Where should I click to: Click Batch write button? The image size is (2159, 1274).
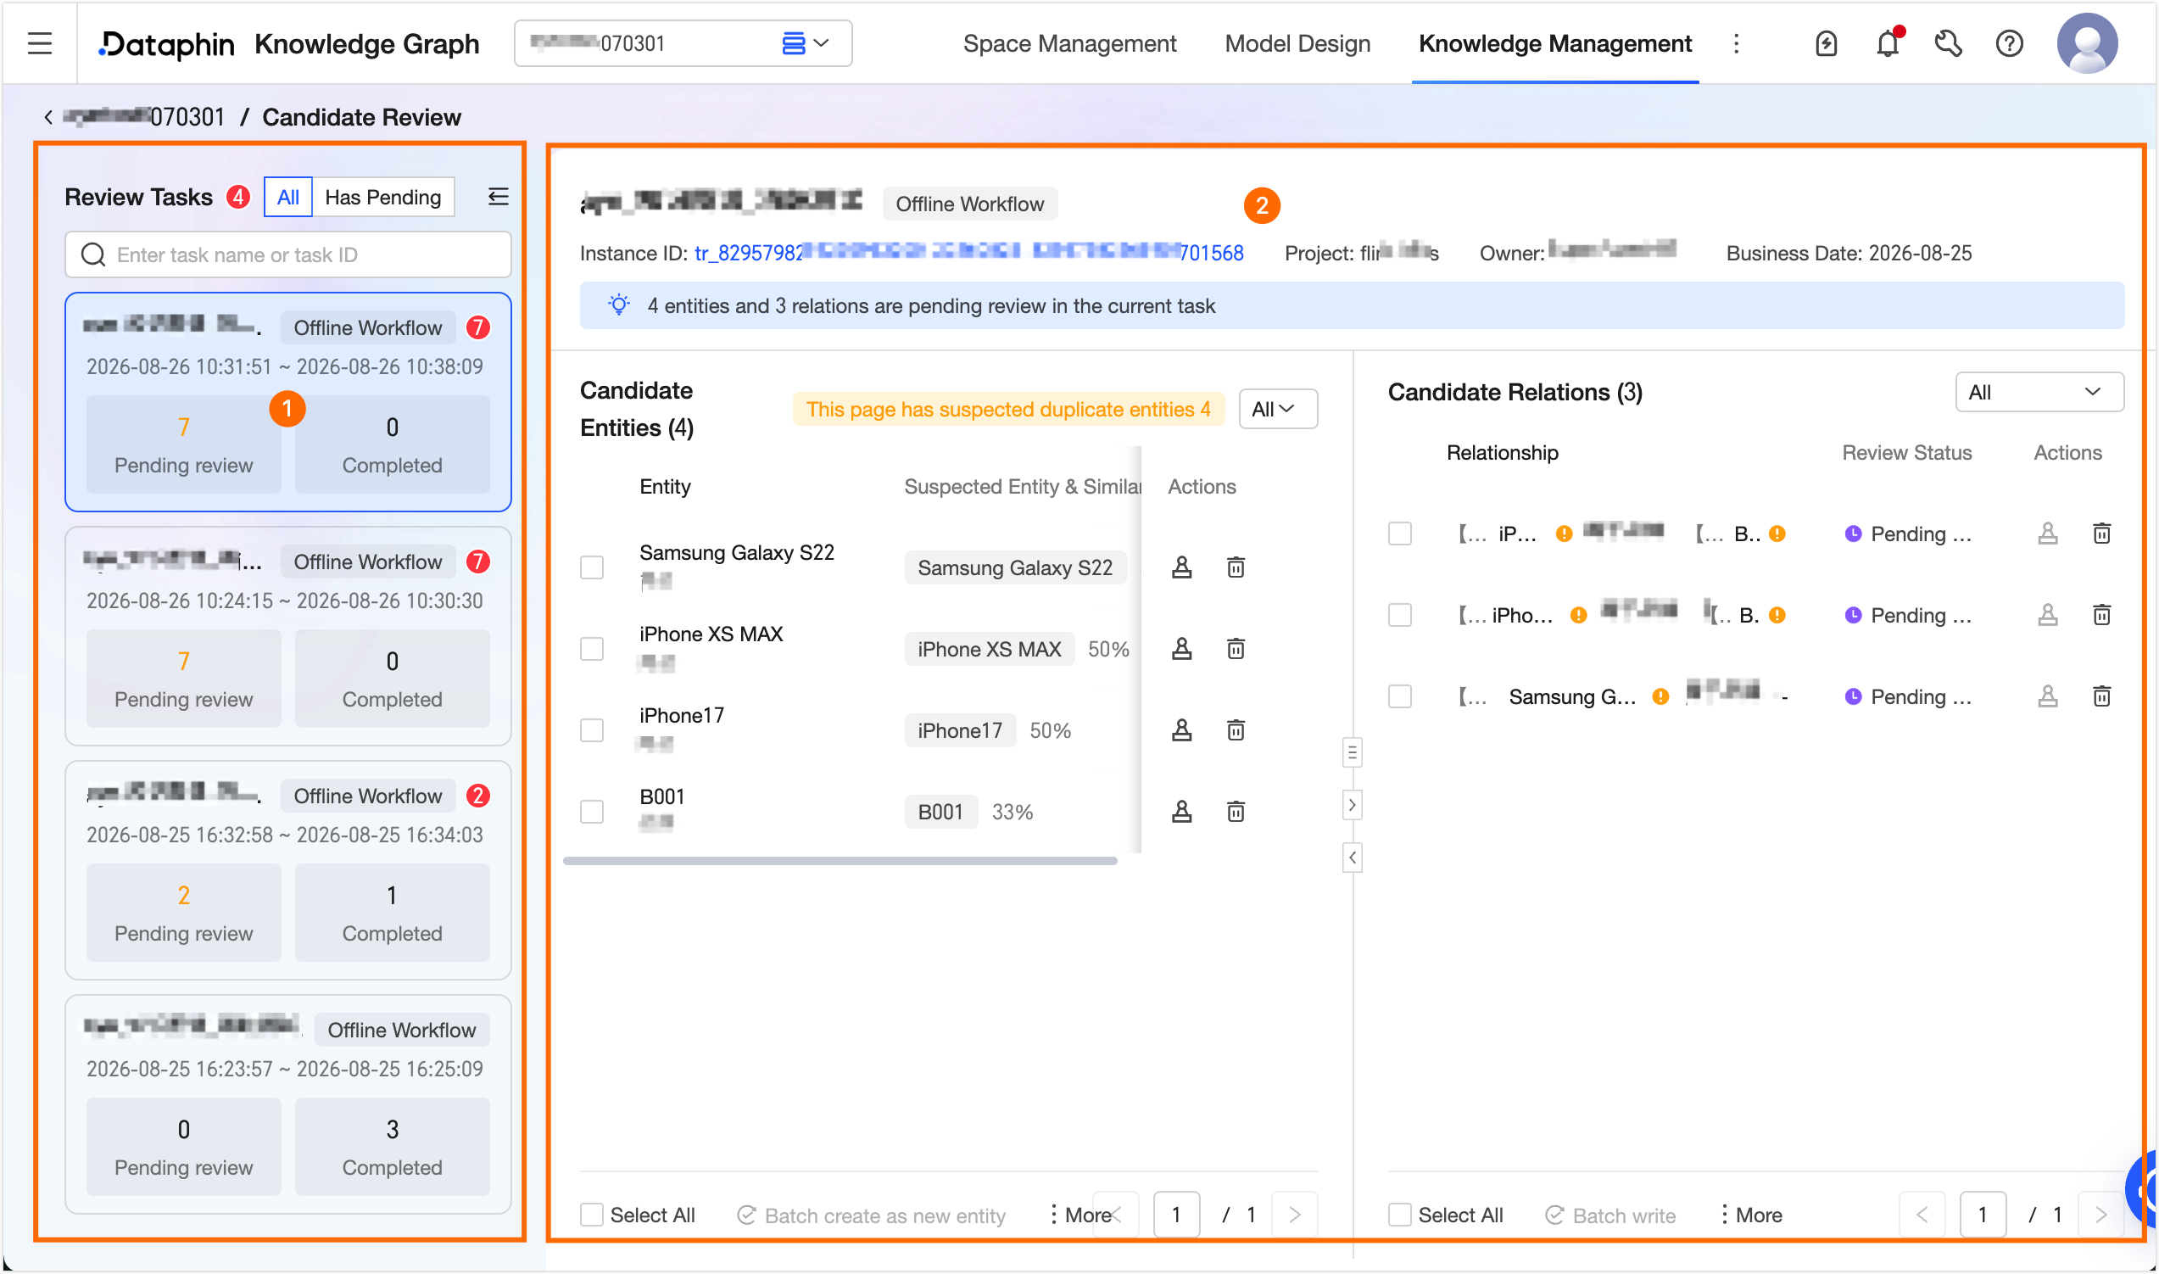tap(1609, 1215)
